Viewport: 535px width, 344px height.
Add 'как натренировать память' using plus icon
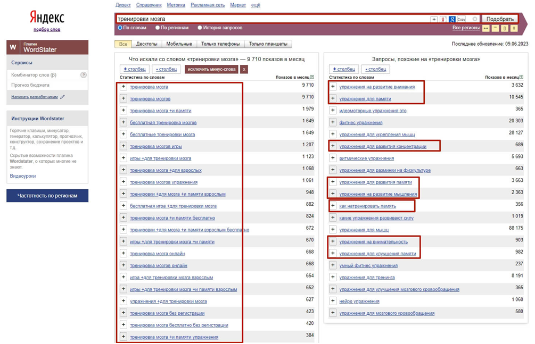333,206
